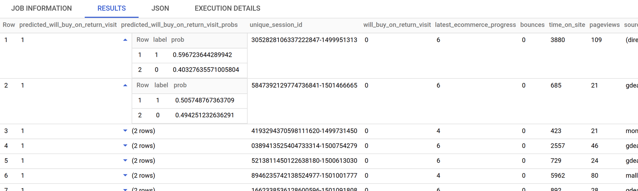Select the 0.596723644289942 probability cell
Viewport: 638px width, 191px height.
coord(202,55)
